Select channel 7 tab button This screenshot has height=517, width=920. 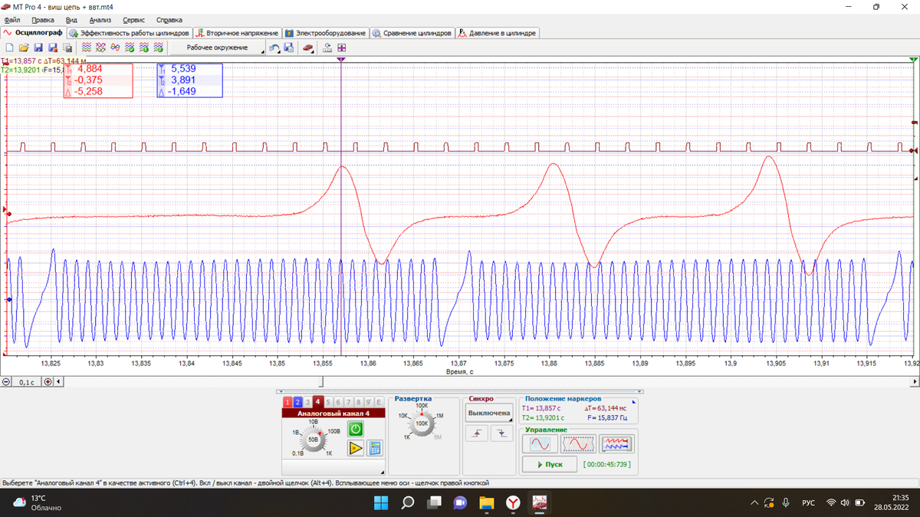tap(348, 402)
